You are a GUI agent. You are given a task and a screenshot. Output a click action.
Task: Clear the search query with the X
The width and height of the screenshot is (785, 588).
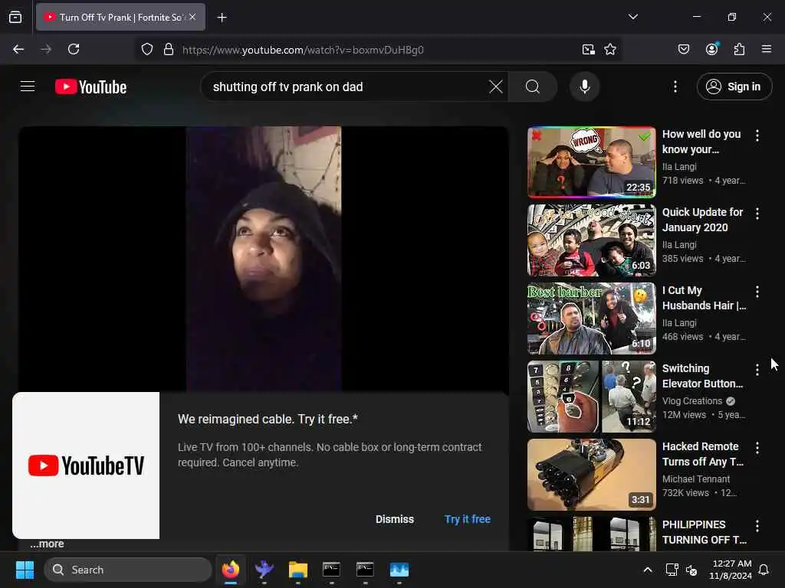pos(496,87)
